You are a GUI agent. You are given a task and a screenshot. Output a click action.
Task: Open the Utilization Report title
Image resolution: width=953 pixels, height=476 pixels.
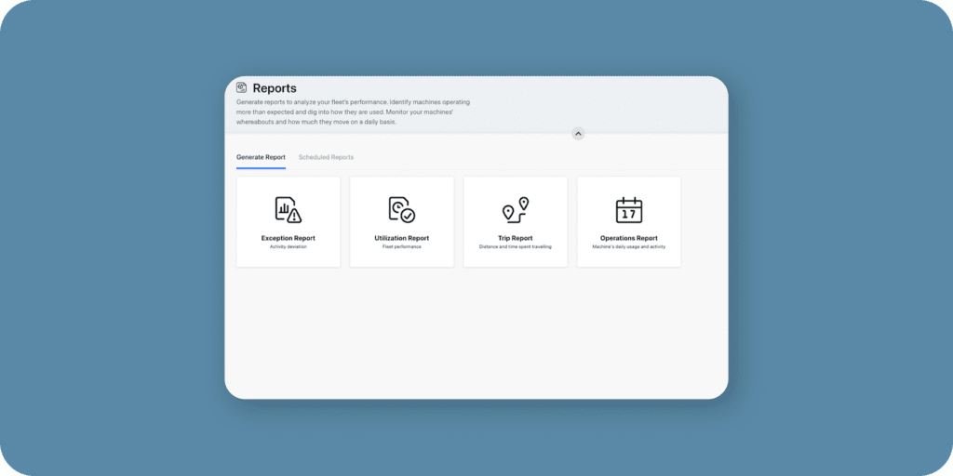pyautogui.click(x=402, y=239)
